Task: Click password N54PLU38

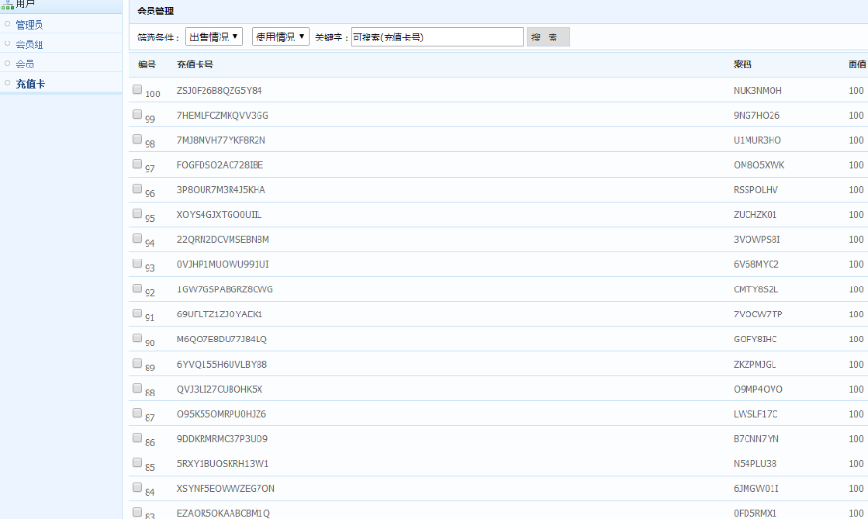Action: pos(755,464)
